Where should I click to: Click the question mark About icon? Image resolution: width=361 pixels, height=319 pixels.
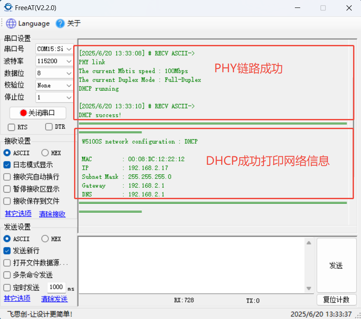tap(60, 23)
